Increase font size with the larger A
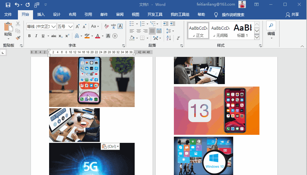This screenshot has width=307, height=175. tap(78, 27)
